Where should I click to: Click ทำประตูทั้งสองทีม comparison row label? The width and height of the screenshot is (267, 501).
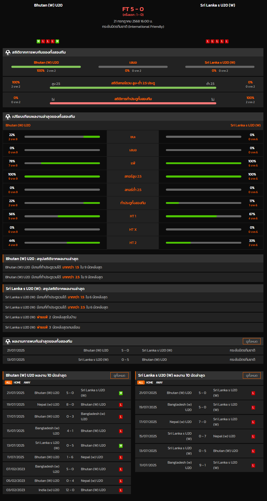pos(133,203)
